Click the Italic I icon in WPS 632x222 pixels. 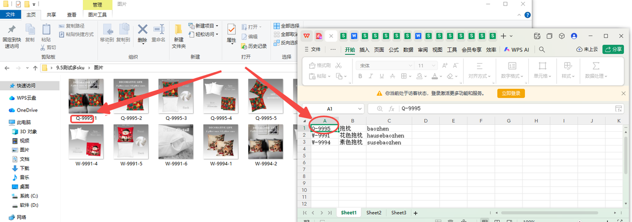pos(371,76)
